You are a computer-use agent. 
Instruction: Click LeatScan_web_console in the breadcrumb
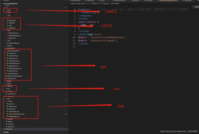point(78,4)
